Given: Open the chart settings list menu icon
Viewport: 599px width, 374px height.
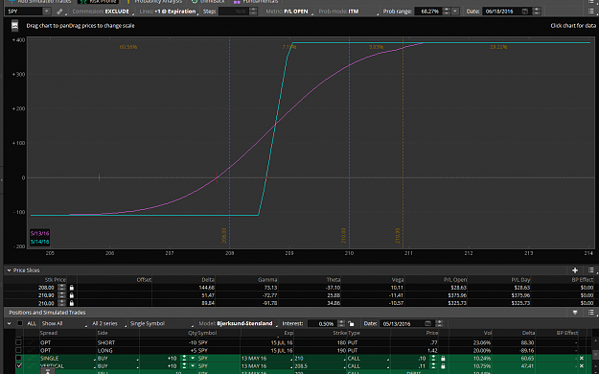Looking at the screenshot, I should click(x=591, y=12).
